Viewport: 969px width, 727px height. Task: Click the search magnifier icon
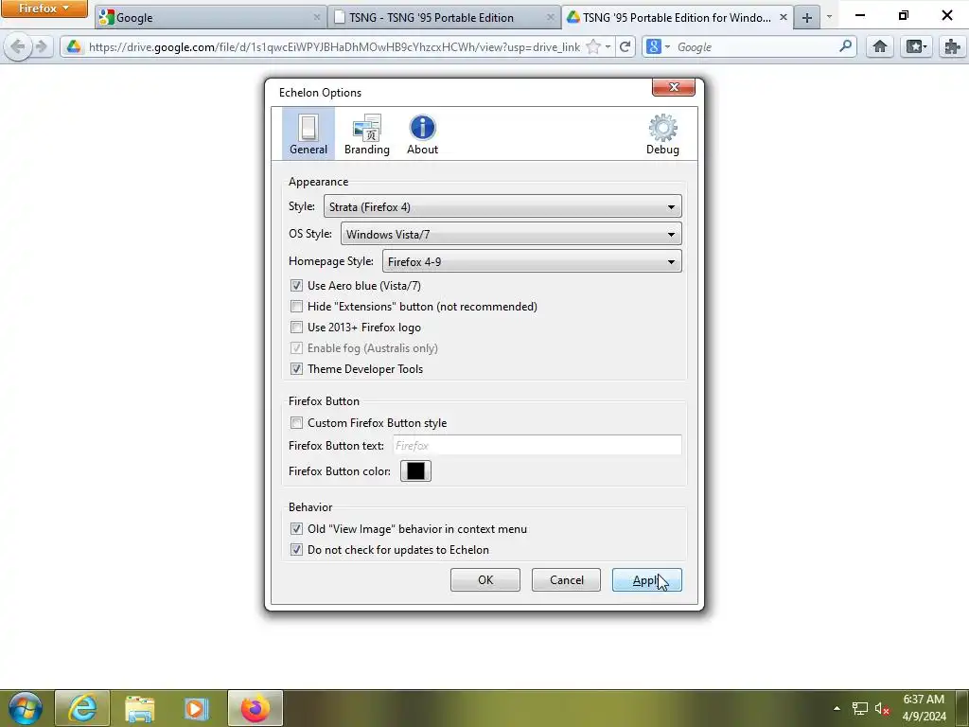845,46
